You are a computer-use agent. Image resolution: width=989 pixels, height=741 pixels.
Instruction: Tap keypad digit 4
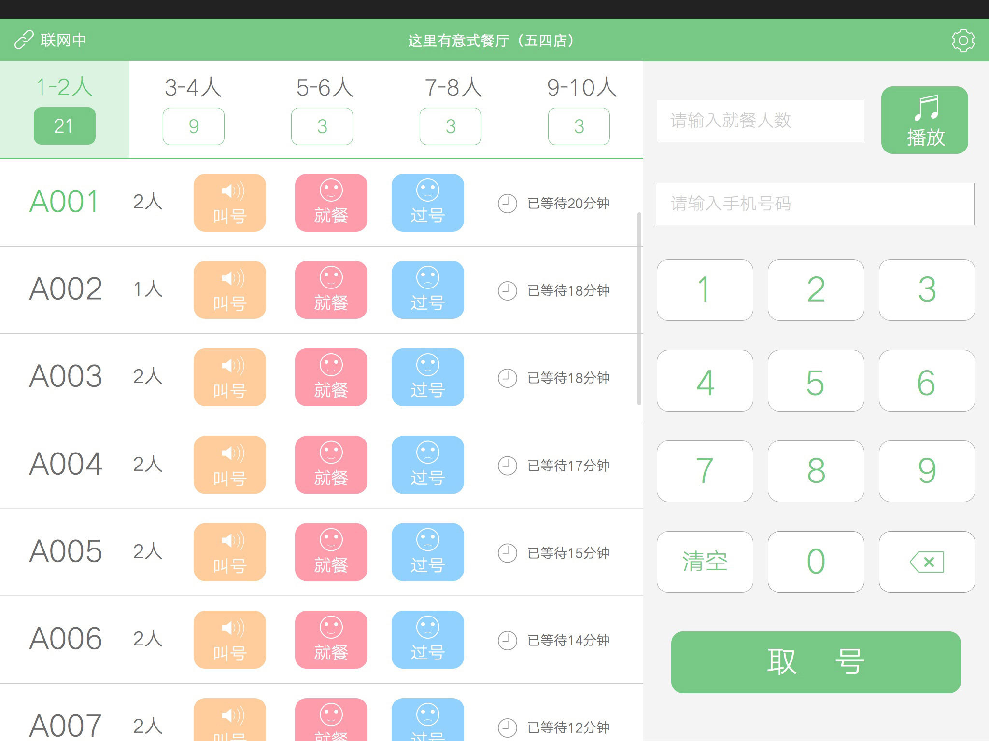point(705,381)
